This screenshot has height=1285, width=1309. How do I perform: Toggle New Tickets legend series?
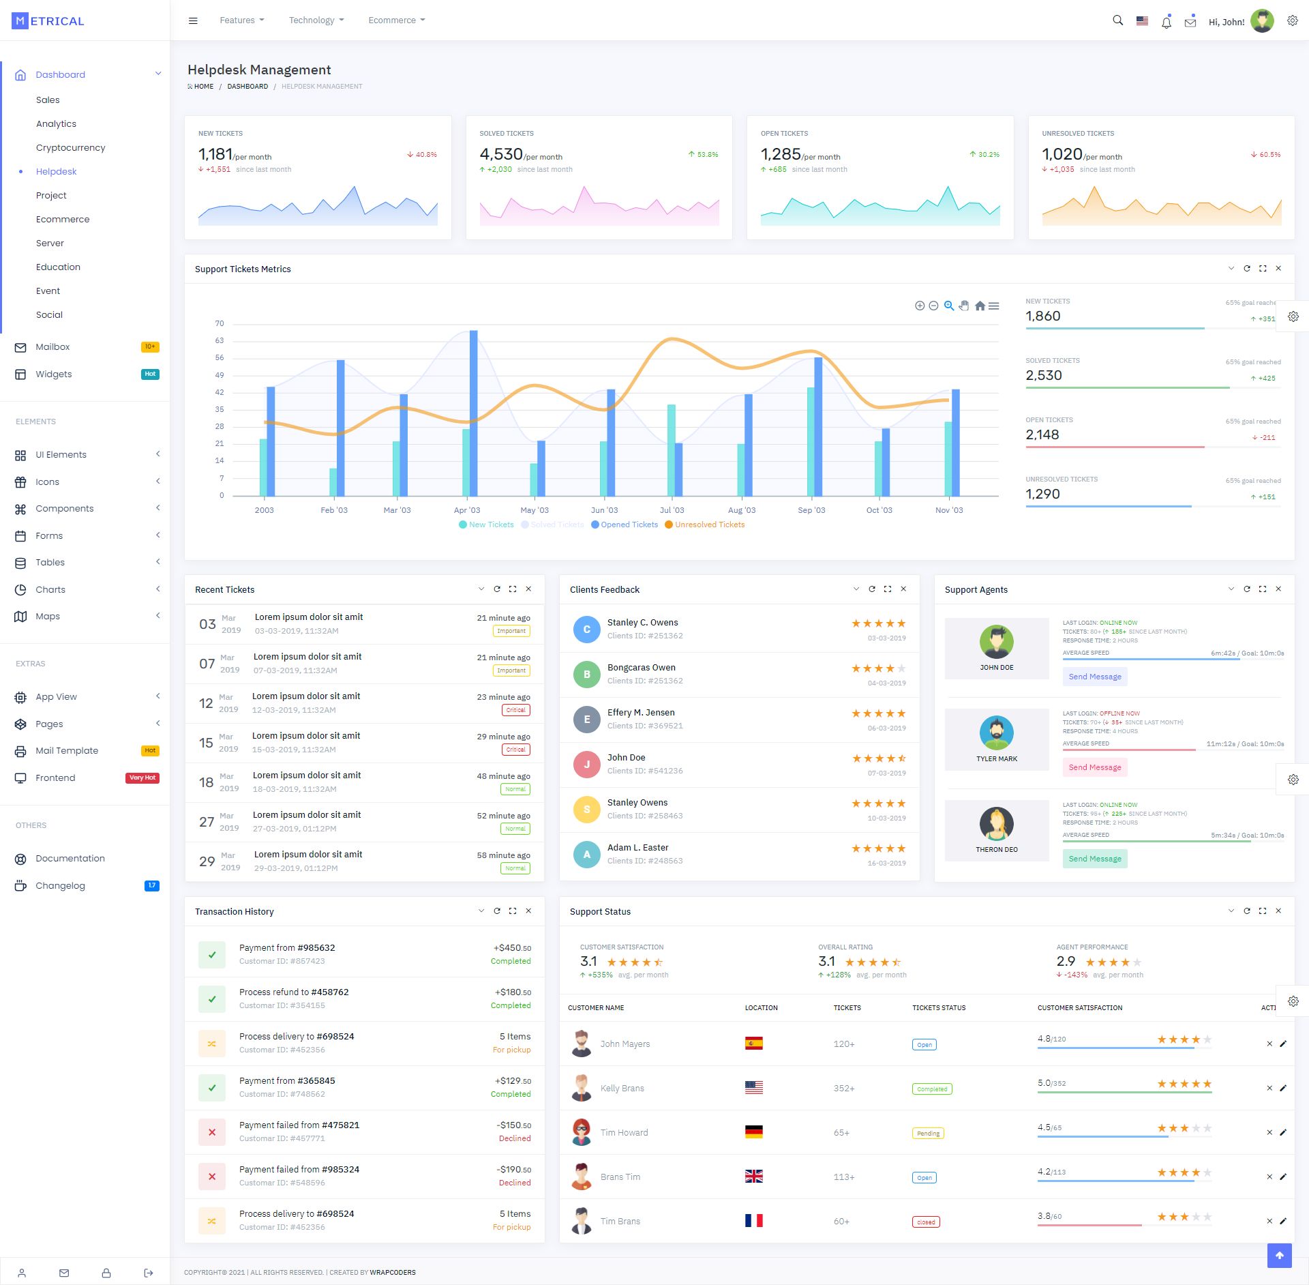click(486, 525)
